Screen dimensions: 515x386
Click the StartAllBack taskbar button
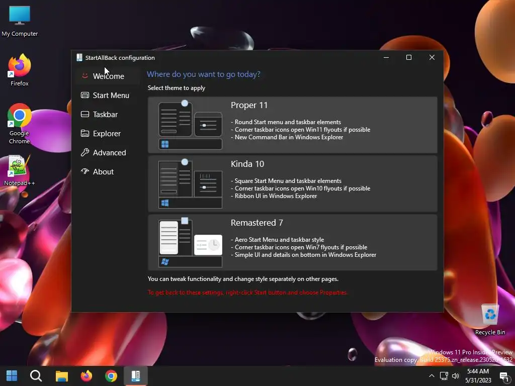point(136,375)
